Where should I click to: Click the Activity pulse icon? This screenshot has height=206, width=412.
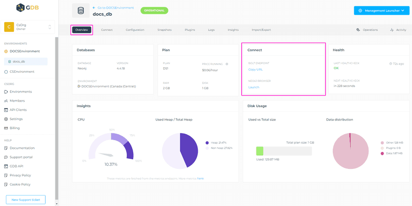pos(392,30)
